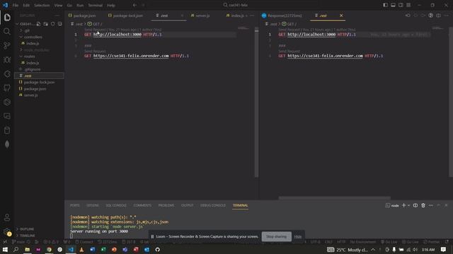Toggle the bottom panel layout icon
Screen dimensions: 453x254
click(x=393, y=5)
